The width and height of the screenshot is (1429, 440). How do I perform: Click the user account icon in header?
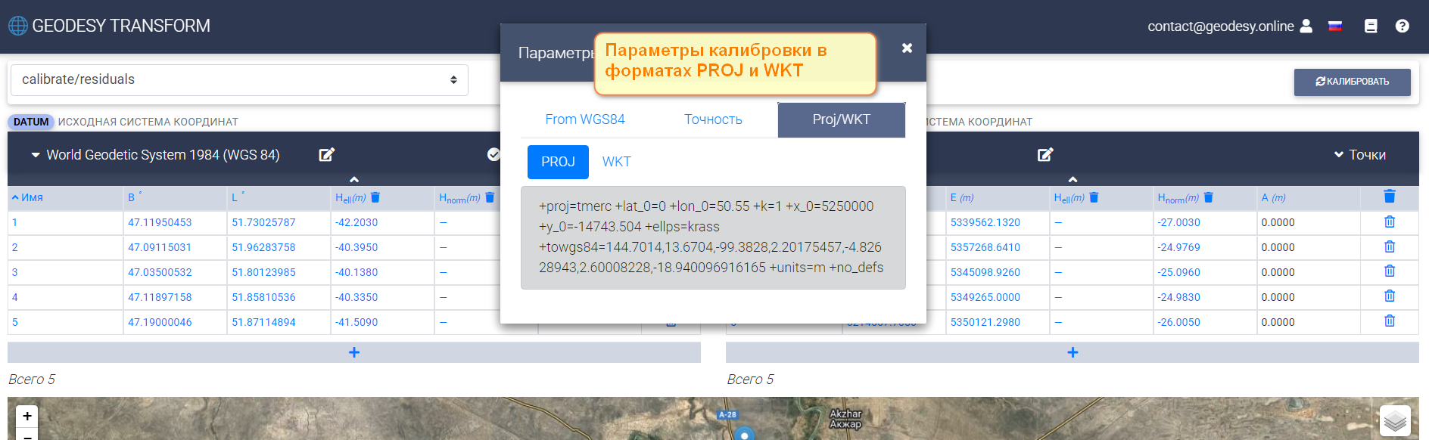(x=1306, y=26)
